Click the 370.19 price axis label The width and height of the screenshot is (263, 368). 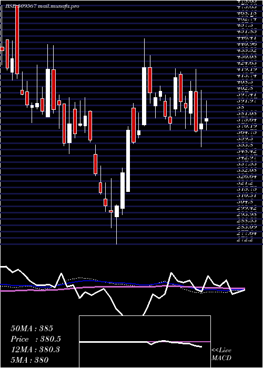247,126
